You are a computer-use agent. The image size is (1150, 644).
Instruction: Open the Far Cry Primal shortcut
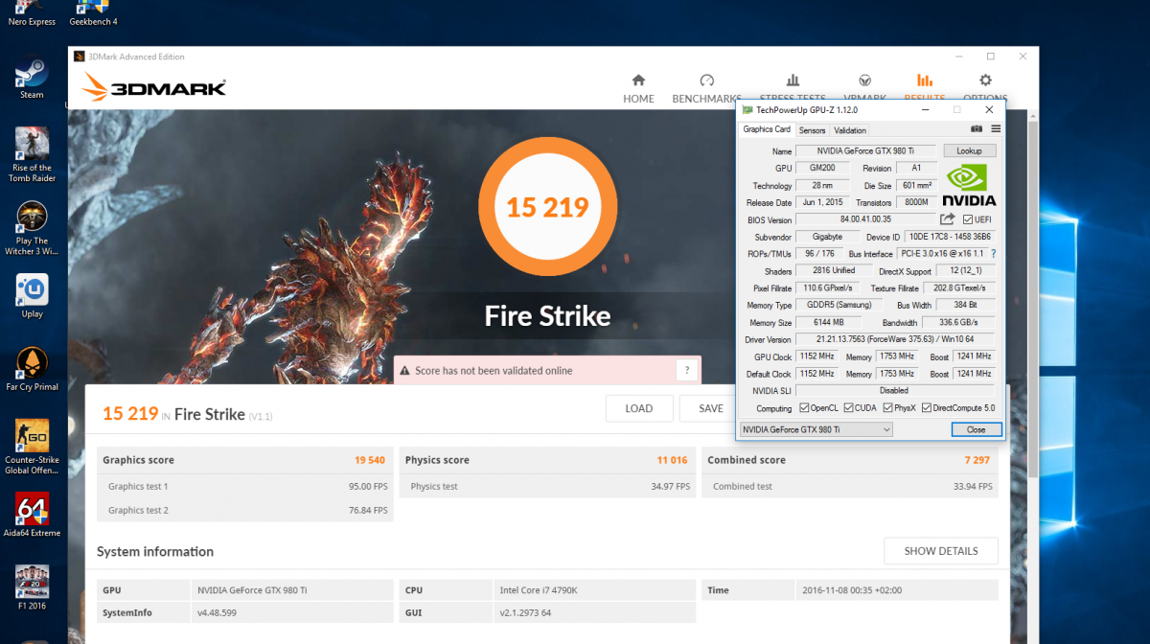[32, 369]
